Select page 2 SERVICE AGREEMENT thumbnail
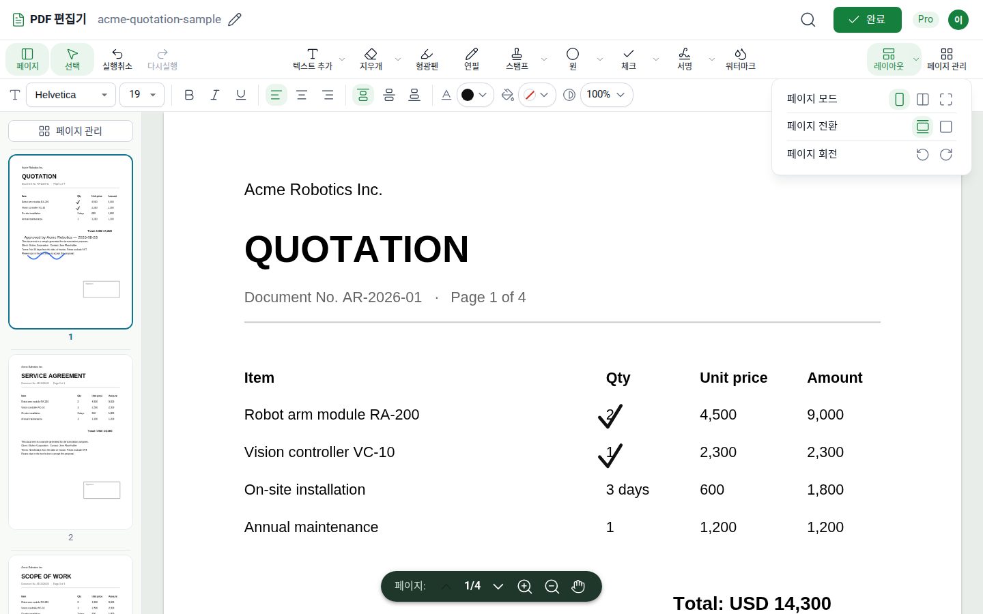The width and height of the screenshot is (983, 614). [70, 442]
